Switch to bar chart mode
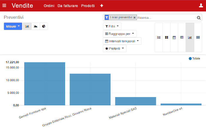Viewport: 206px width, 130px height. click(27, 26)
